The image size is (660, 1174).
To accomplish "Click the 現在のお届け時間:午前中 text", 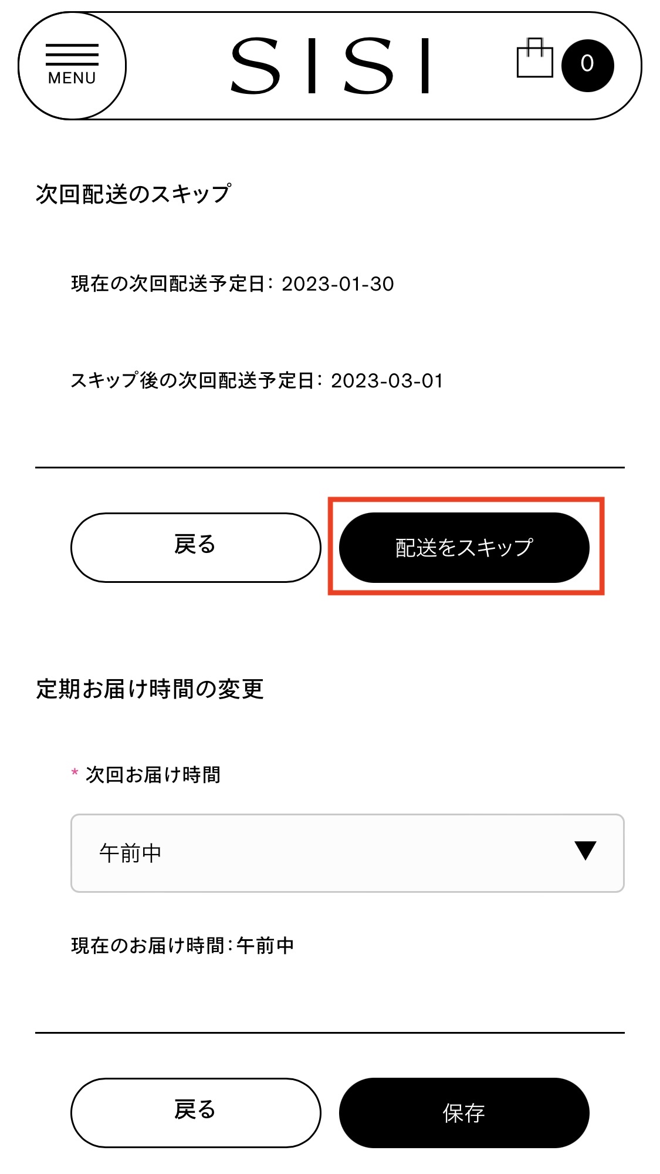I will pyautogui.click(x=182, y=946).
